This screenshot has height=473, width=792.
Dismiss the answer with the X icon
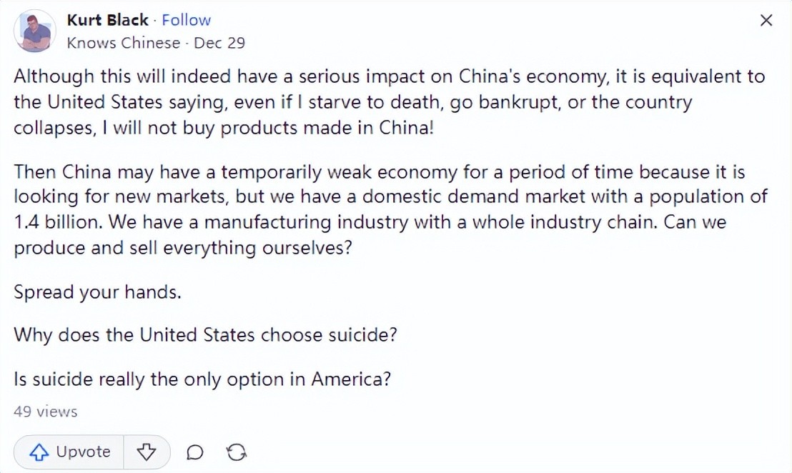[766, 21]
